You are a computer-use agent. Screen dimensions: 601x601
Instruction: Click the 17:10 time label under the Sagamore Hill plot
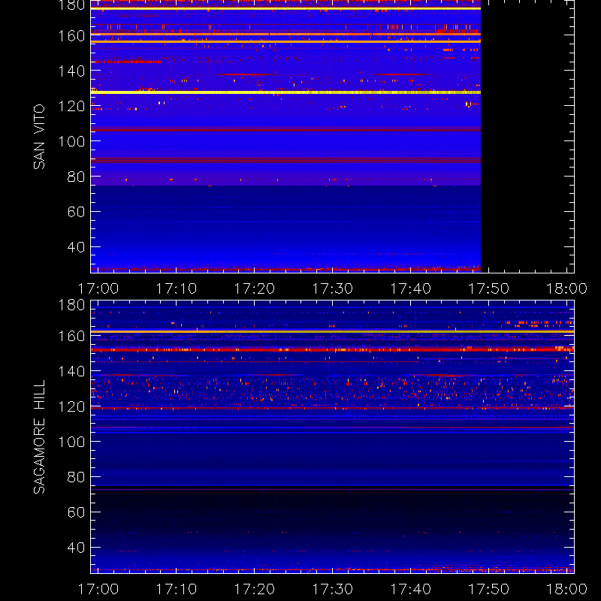coord(177,589)
